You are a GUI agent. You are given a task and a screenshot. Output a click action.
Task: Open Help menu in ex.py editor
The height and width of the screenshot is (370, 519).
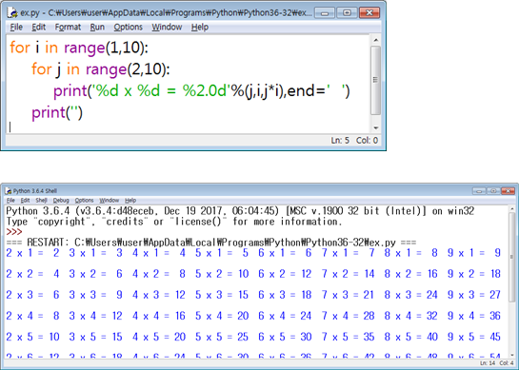click(x=200, y=27)
